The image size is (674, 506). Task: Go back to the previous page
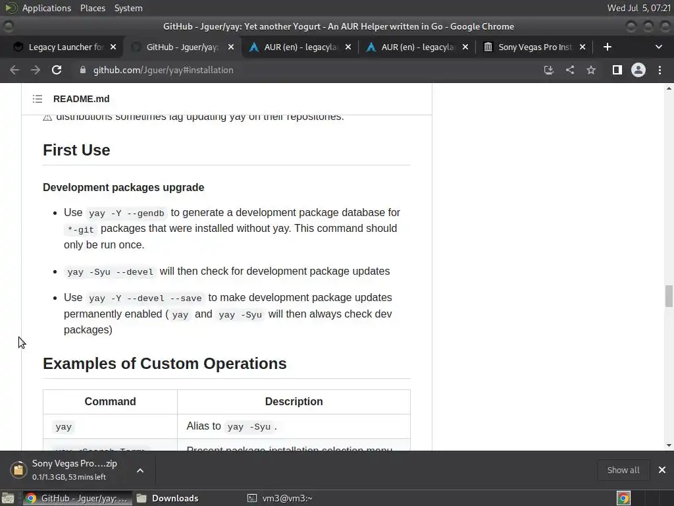(14, 70)
